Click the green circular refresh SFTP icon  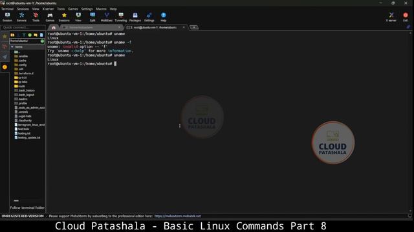coord(30,35)
